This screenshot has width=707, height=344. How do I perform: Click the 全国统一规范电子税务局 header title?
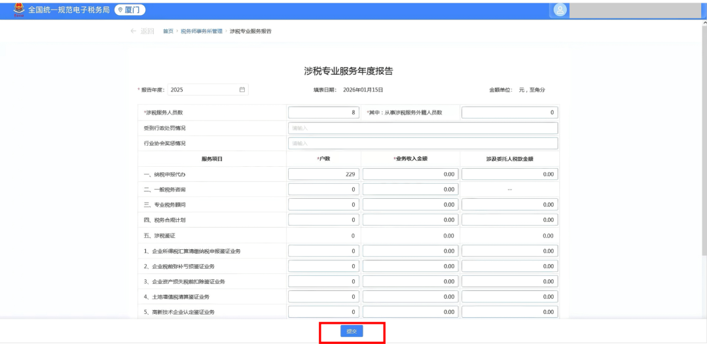click(69, 10)
